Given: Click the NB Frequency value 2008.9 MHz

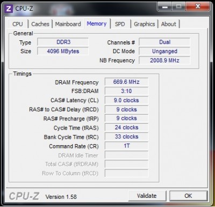Looking at the screenshot, I should coord(164,60).
